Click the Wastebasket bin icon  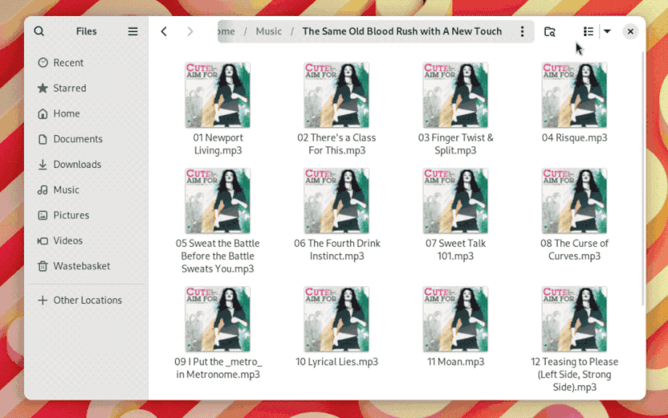(42, 266)
